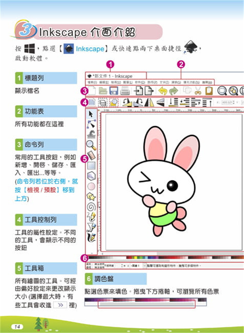Select the 3D box tool
This screenshot has height=333, width=244.
click(x=91, y=176)
